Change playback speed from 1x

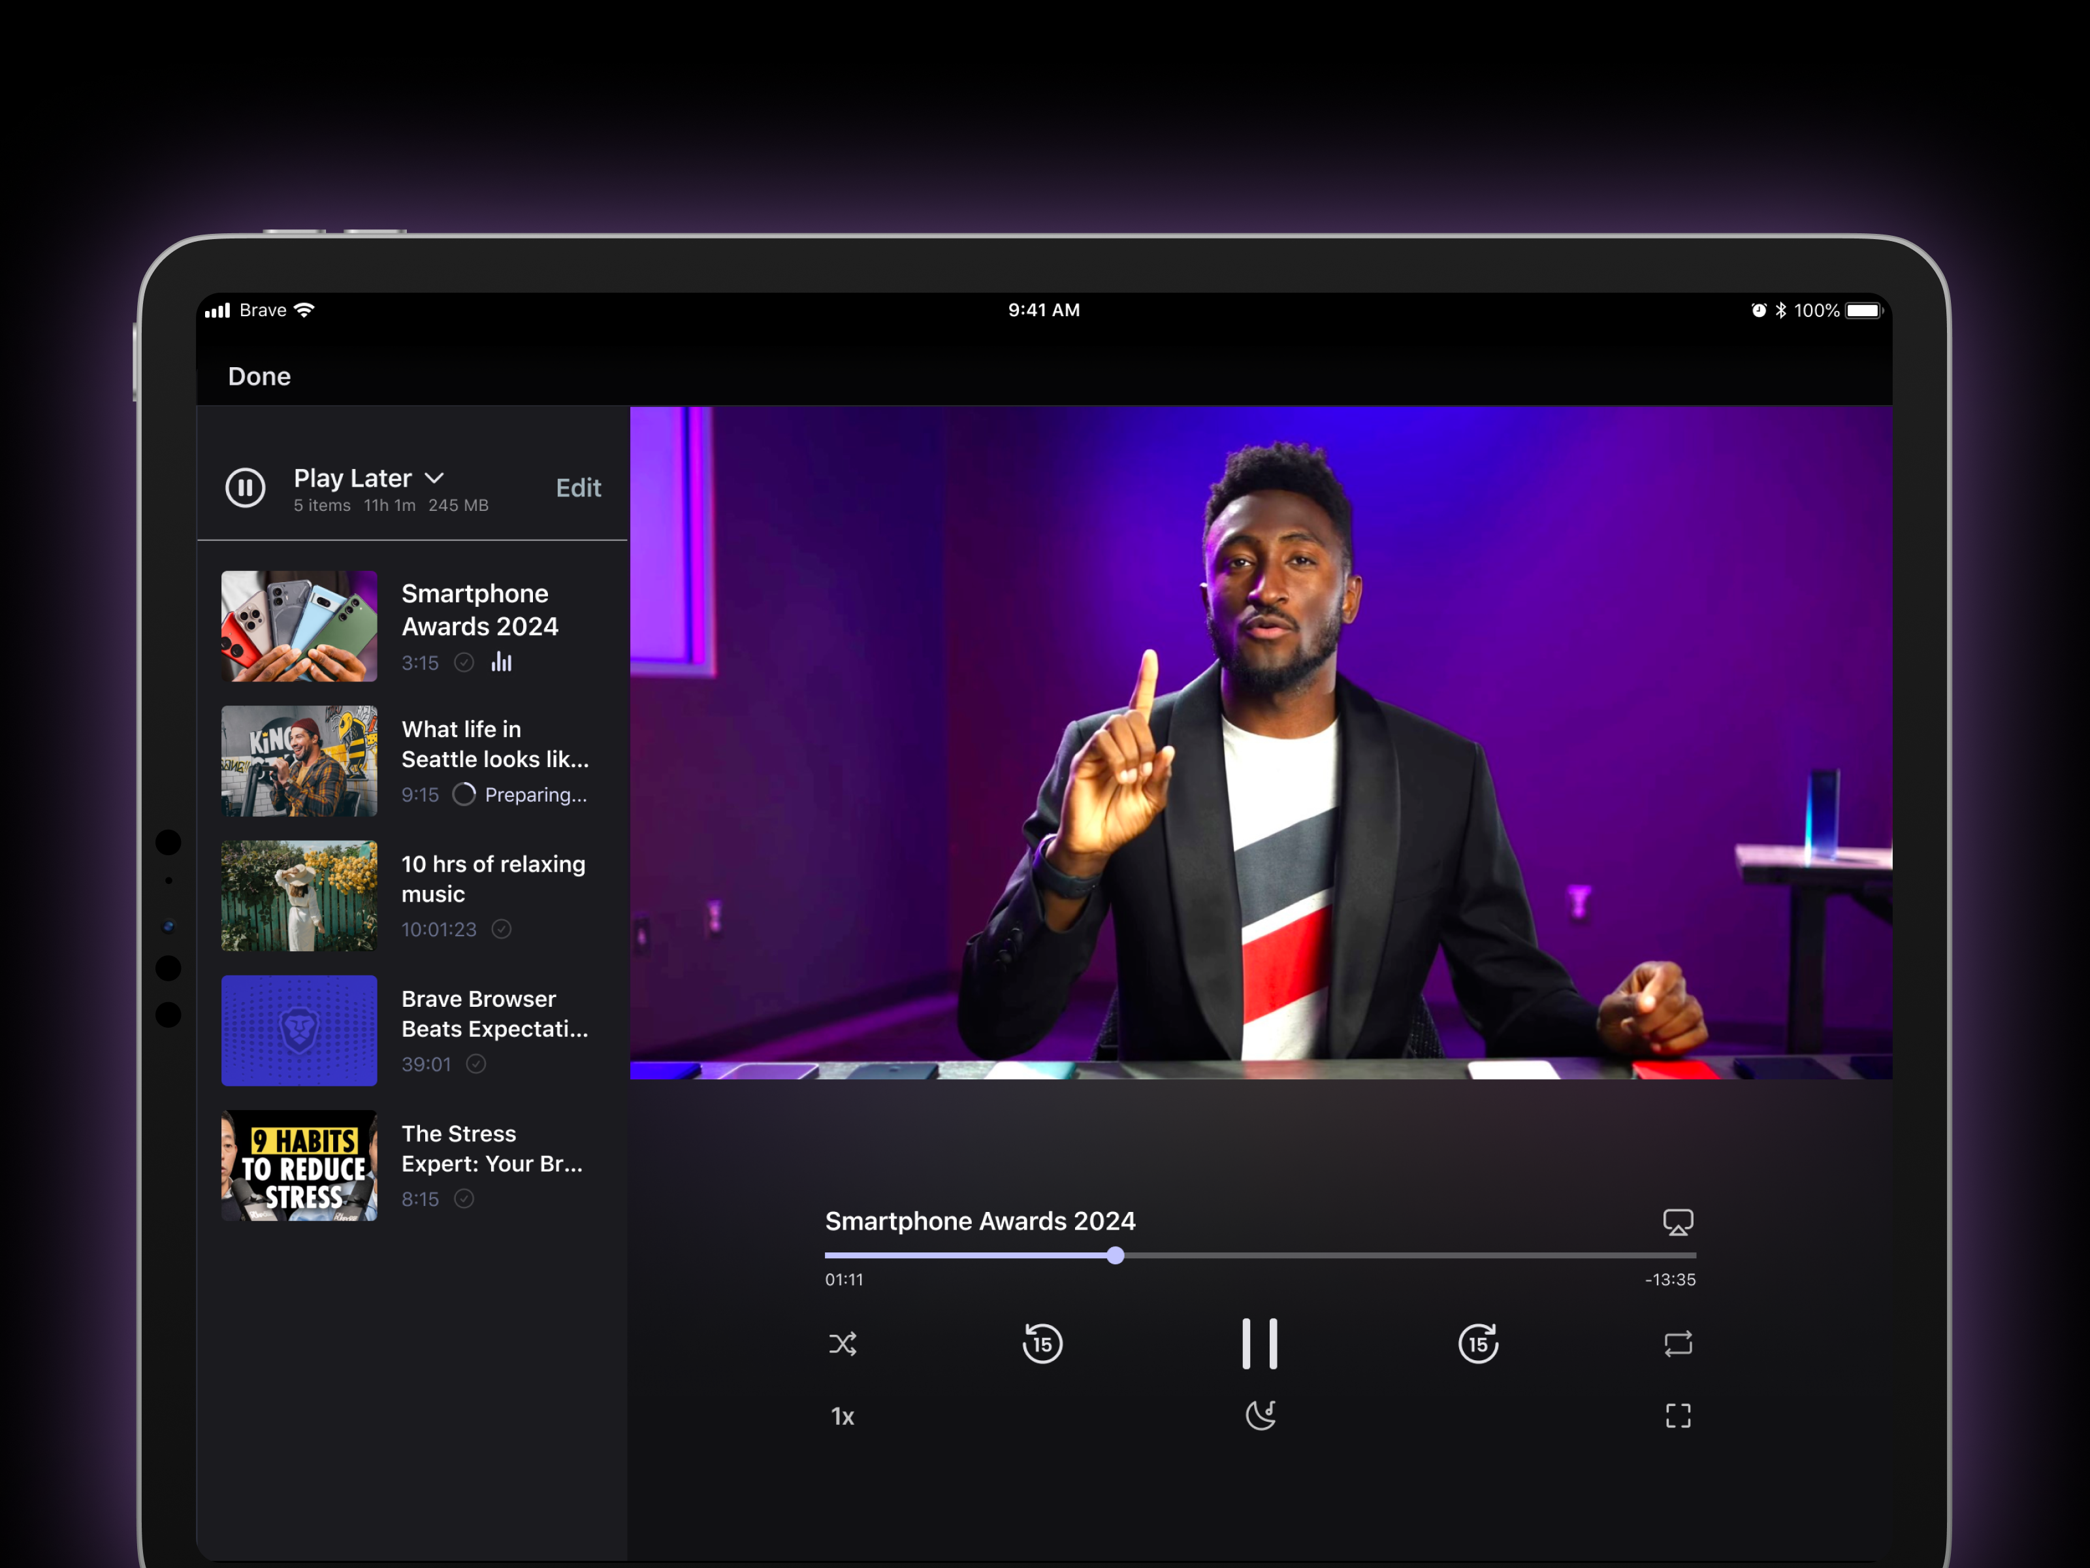click(x=843, y=1415)
